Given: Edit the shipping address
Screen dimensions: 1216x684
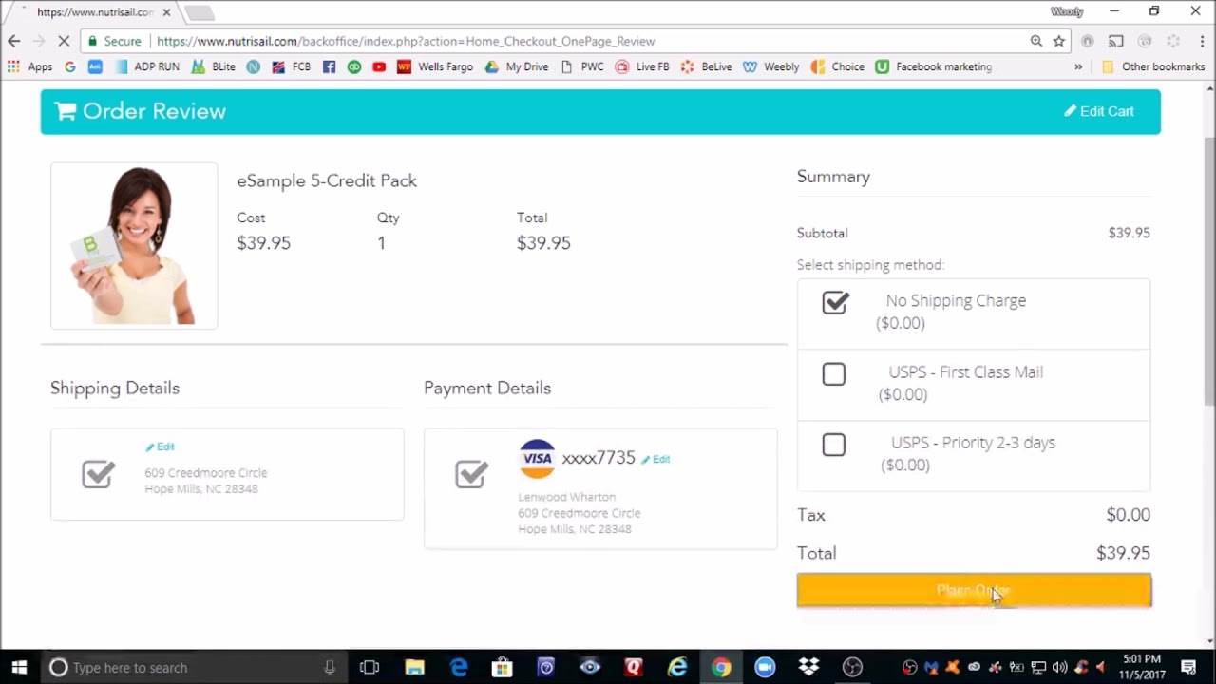Looking at the screenshot, I should point(160,446).
